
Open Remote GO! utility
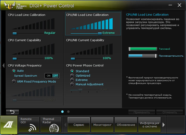(29, 125)
